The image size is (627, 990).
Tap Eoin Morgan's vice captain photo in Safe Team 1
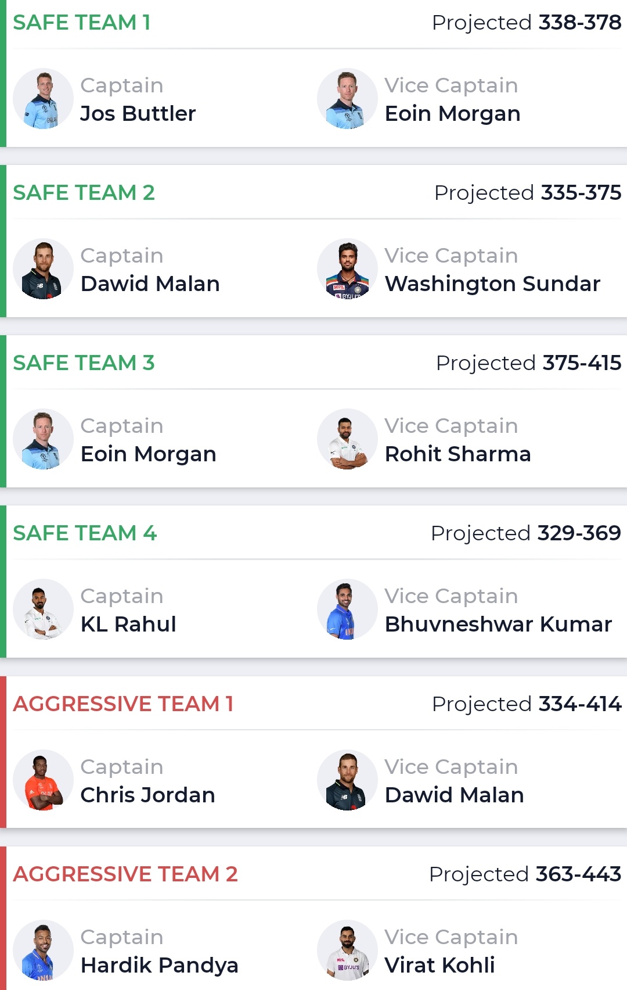347,99
